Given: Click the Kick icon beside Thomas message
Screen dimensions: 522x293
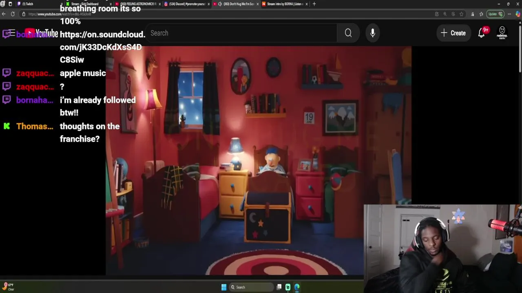Looking at the screenshot, I should pos(7,126).
